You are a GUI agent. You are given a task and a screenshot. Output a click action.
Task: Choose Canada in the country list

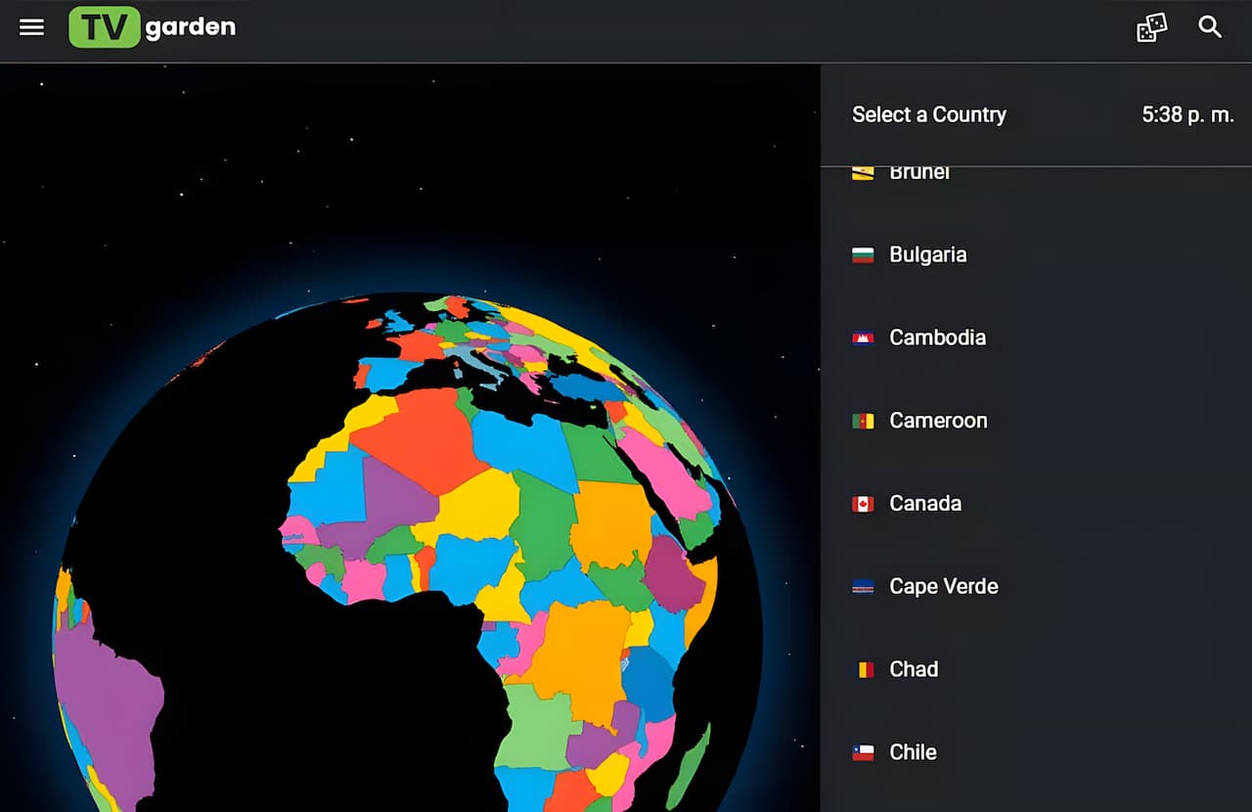coord(925,503)
